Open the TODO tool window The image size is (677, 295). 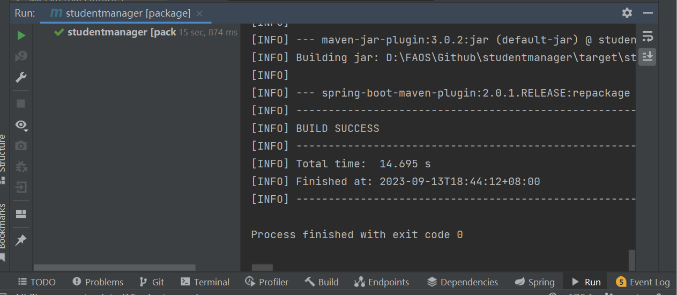pyautogui.click(x=37, y=282)
